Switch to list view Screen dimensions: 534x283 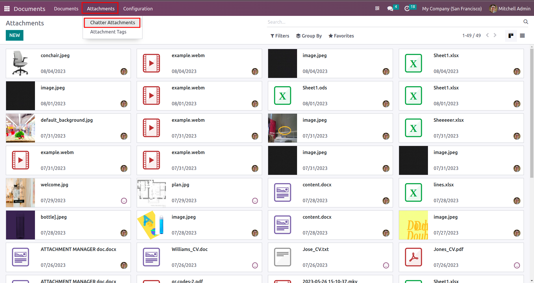click(x=522, y=35)
